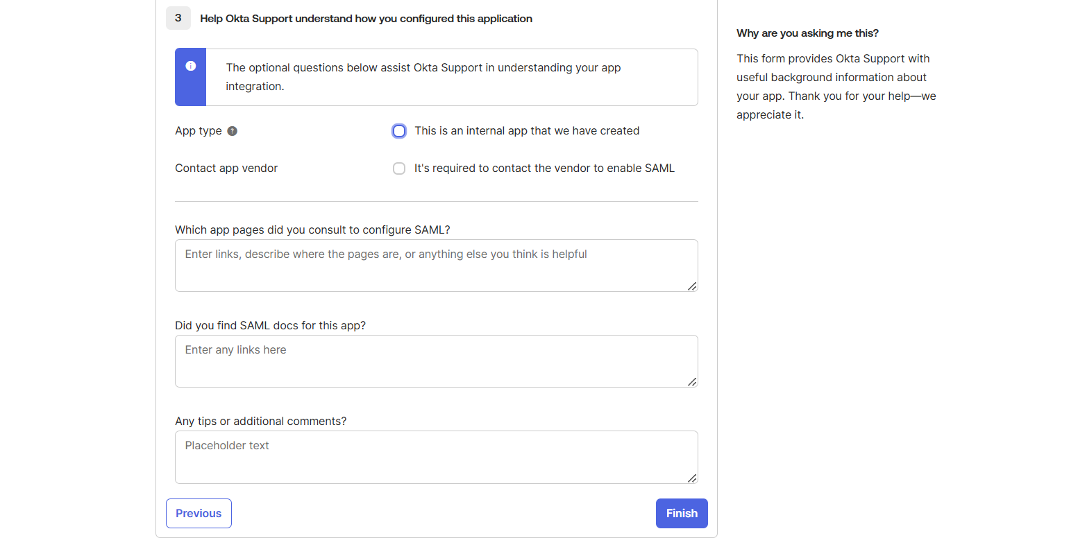Focus the app pages consulted text area

(436, 266)
